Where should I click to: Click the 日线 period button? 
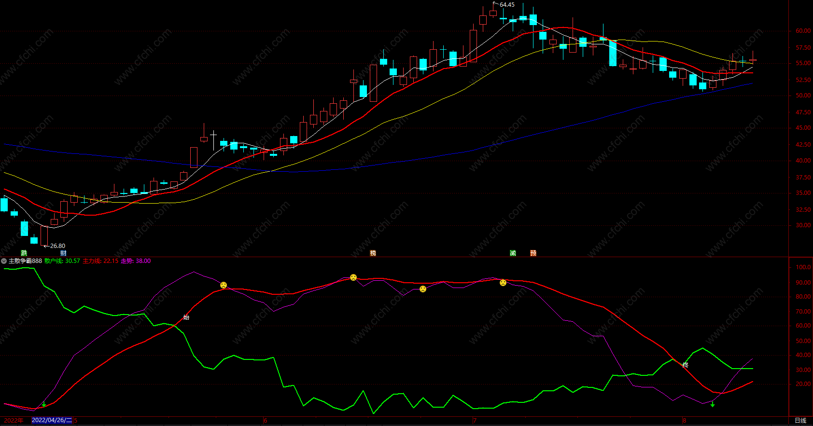[x=800, y=421]
